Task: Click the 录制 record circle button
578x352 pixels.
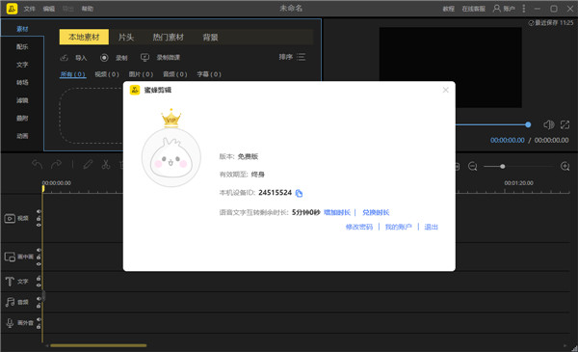Action: tap(104, 58)
